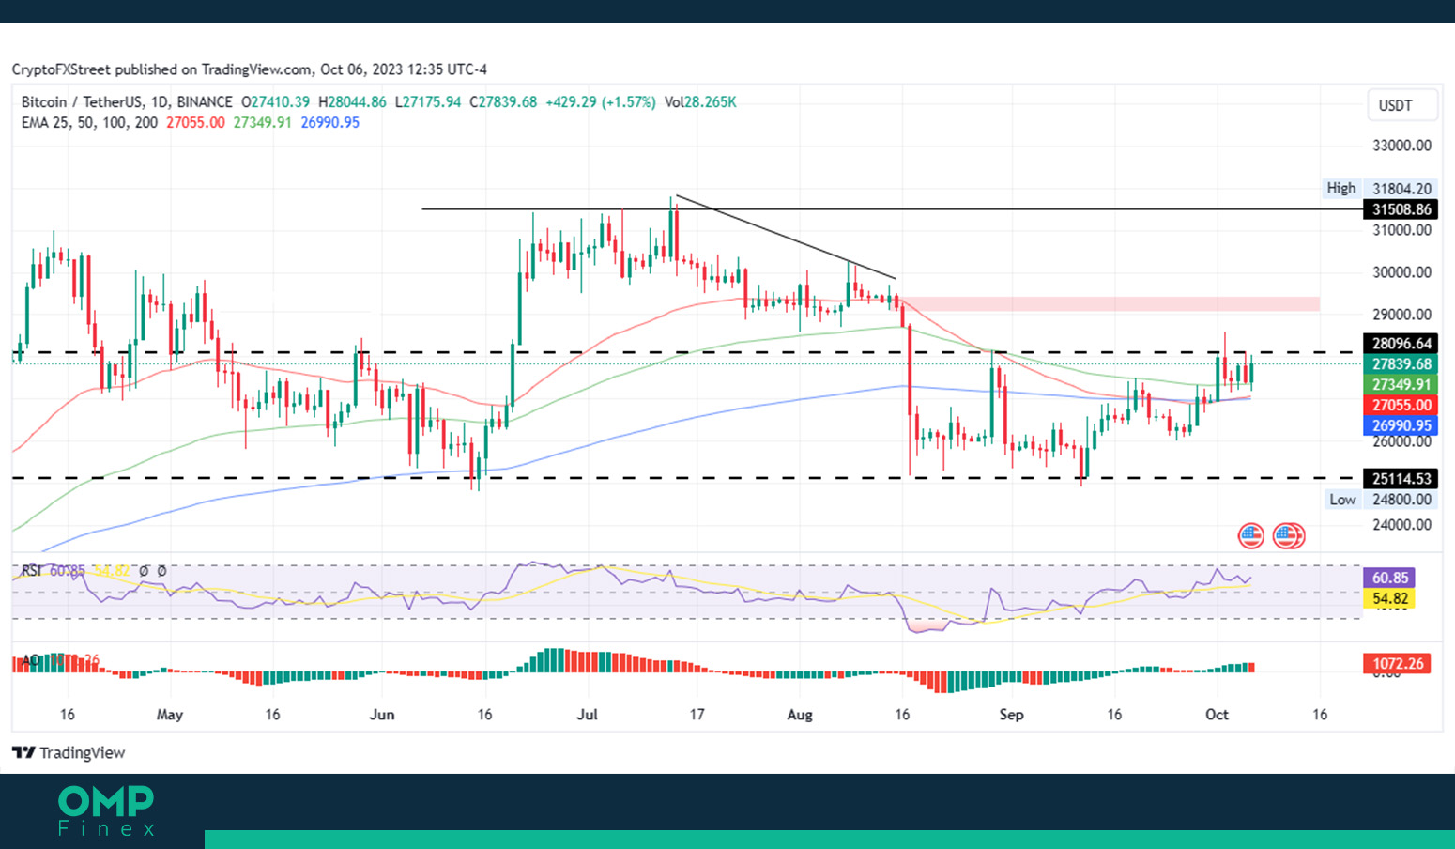
Task: Select the black 28096.64 level label
Action: (1400, 344)
